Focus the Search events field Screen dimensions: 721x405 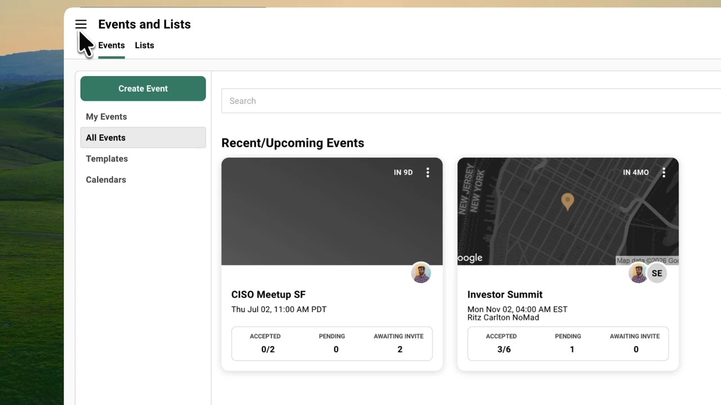tap(471, 101)
